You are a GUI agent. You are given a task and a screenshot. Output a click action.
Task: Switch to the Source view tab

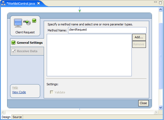(x=17, y=117)
